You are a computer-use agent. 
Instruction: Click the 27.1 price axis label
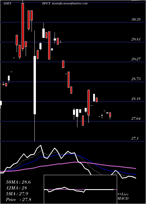(x=135, y=138)
